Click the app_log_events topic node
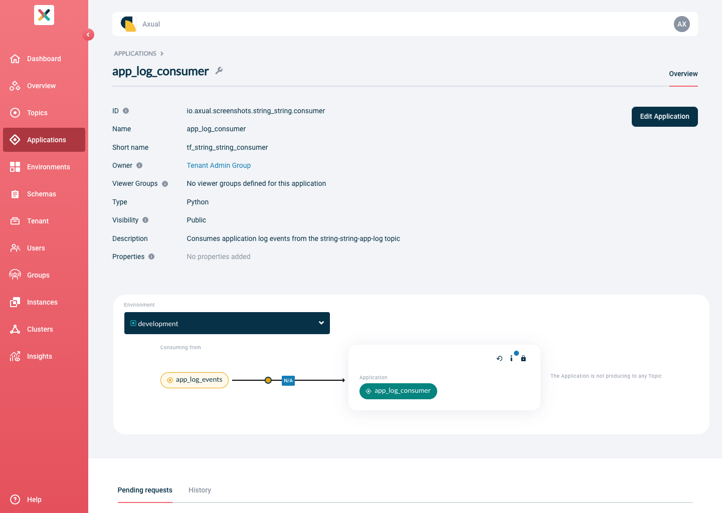722x513 pixels. (195, 380)
